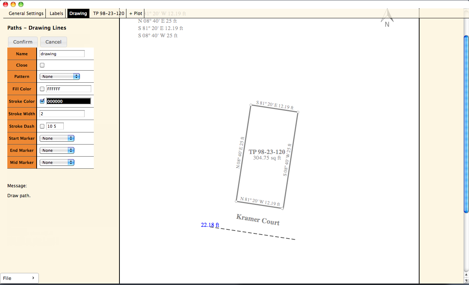This screenshot has width=469, height=285.
Task: Open the Mid Marker dropdown
Action: tap(57, 162)
